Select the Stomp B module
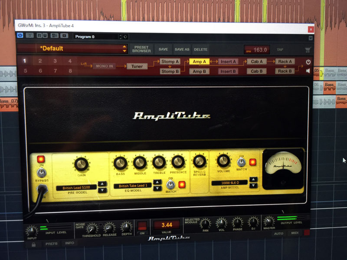The height and width of the screenshot is (260, 347). [x=170, y=71]
